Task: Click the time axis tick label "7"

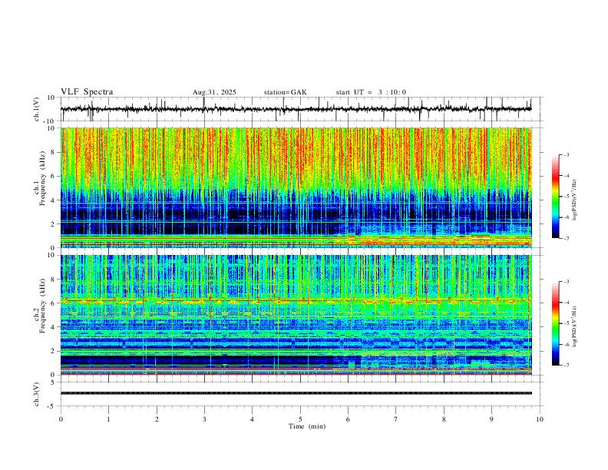Action: (x=396, y=419)
